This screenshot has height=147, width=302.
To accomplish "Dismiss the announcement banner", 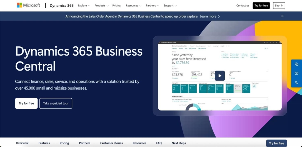I will 282,16.
